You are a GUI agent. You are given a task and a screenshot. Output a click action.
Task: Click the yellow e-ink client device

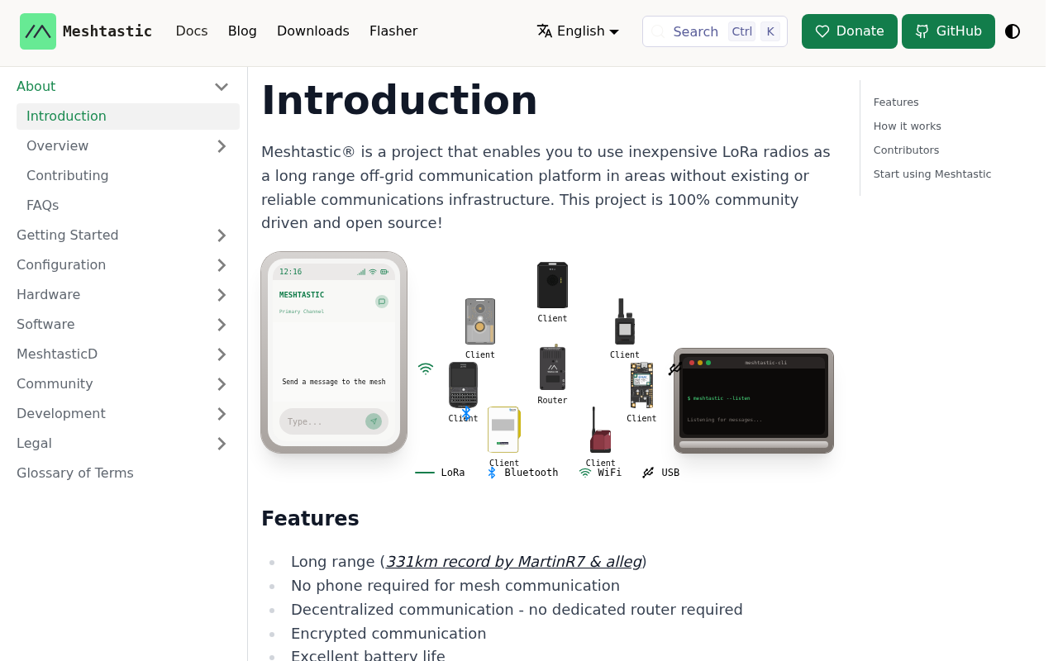pos(503,430)
